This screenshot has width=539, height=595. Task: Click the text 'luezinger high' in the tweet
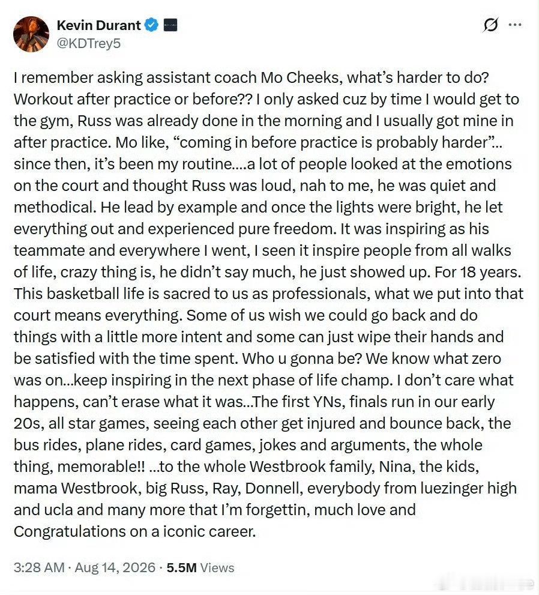click(468, 488)
